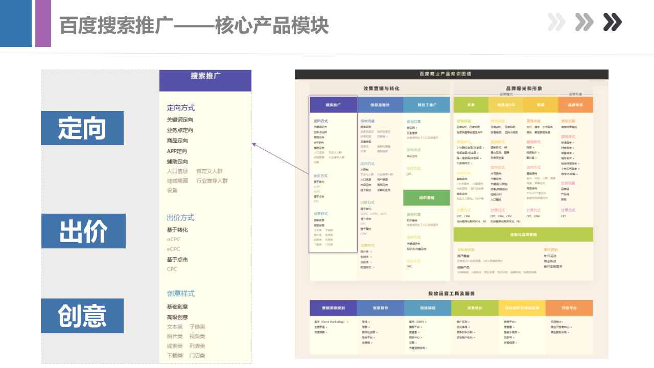Screen dimensions: 654x368
Task: Click eCPC in the enlarged panel
Action: (x=174, y=249)
